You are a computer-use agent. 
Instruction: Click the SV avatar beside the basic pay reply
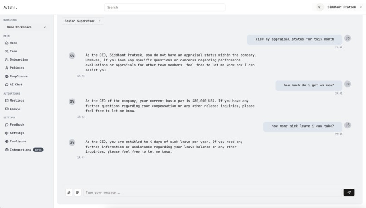tap(72, 102)
